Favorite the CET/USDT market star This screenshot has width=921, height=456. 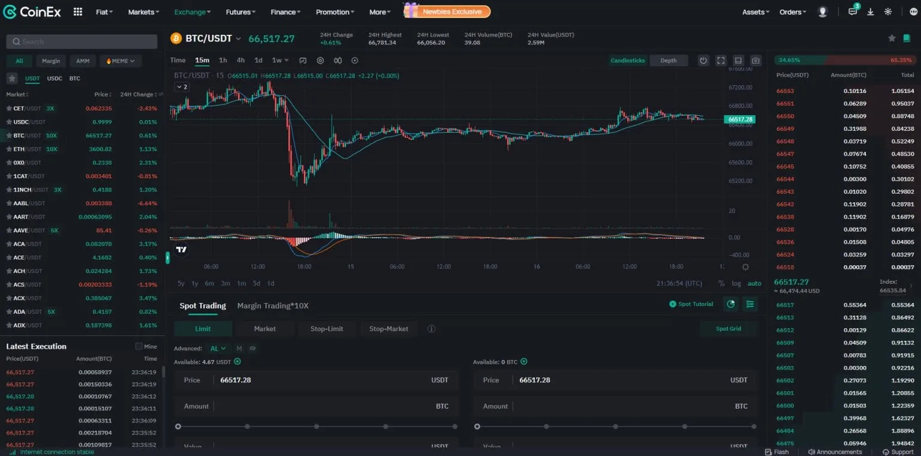(x=9, y=109)
